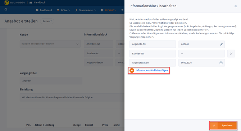
Task: Open the Stammdaten menu
Action: pyautogui.click(x=86, y=10)
